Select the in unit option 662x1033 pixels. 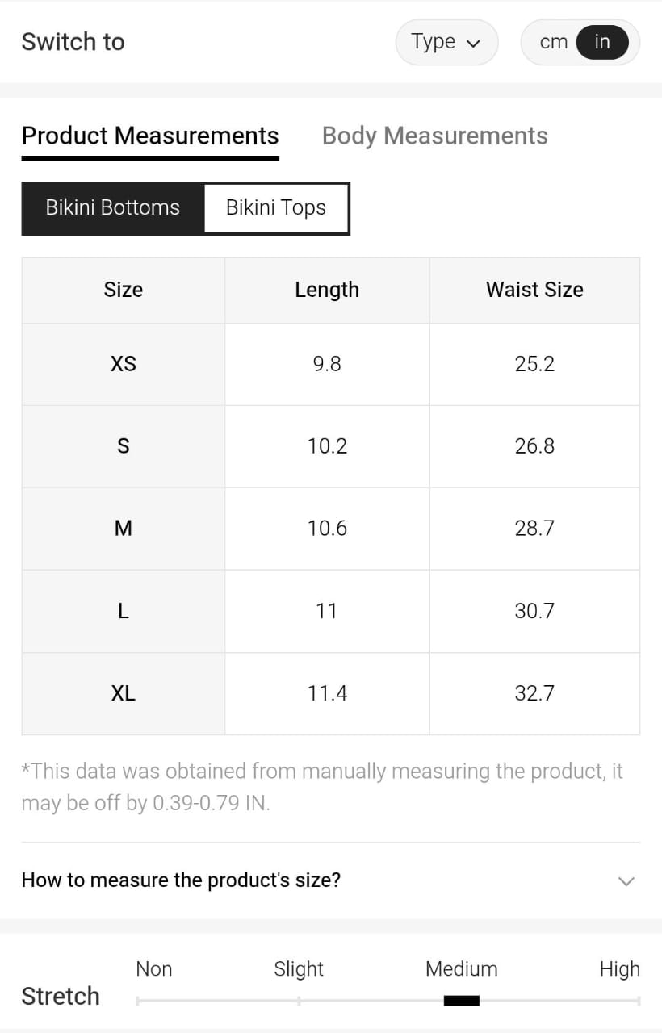tap(602, 42)
